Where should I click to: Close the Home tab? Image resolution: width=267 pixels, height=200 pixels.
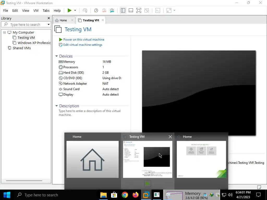click(x=72, y=20)
